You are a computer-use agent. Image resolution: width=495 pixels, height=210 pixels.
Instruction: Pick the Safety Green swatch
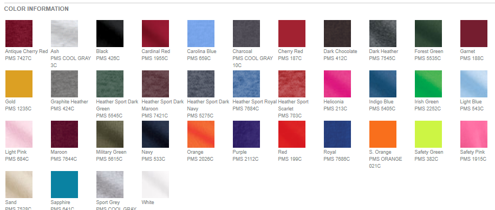(x=428, y=134)
